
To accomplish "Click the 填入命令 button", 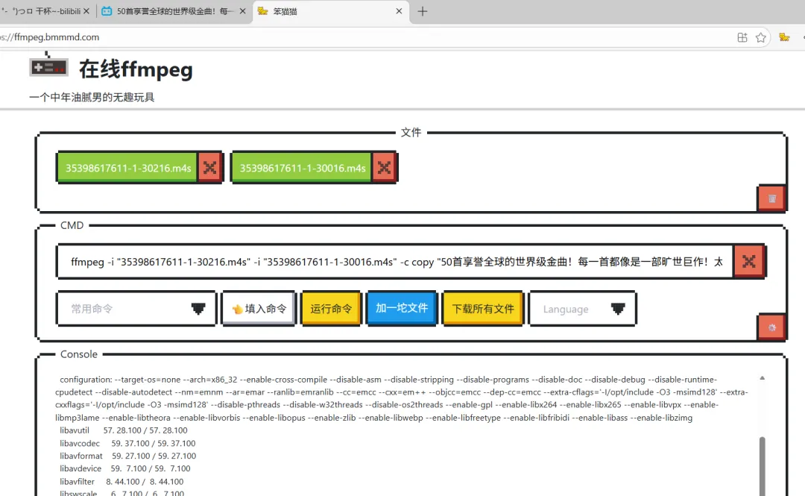I will (259, 308).
